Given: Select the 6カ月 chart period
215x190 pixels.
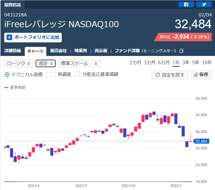Looking at the screenshot, I should [164, 63].
